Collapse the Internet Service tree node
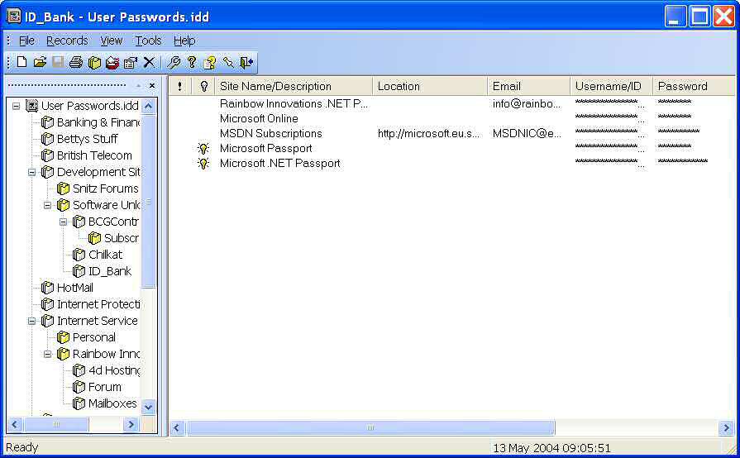 click(x=31, y=322)
